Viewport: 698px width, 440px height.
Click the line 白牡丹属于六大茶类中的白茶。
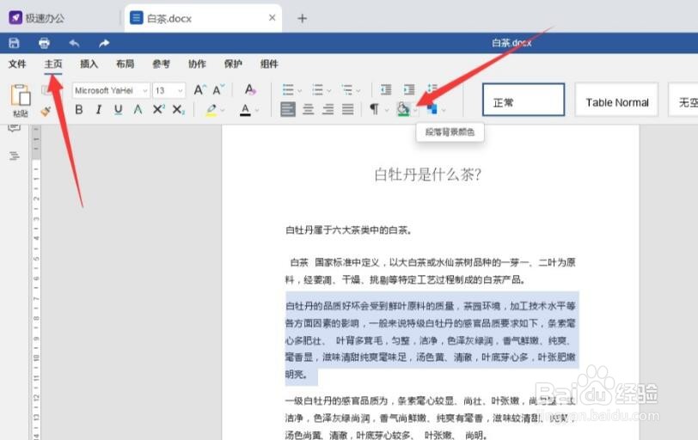[349, 230]
